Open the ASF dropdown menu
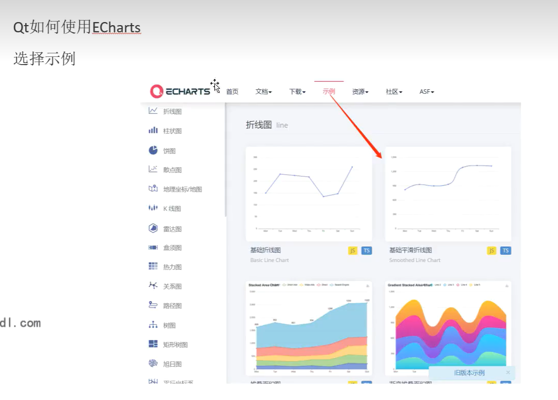Screen dimensions: 558x400 [x=427, y=92]
